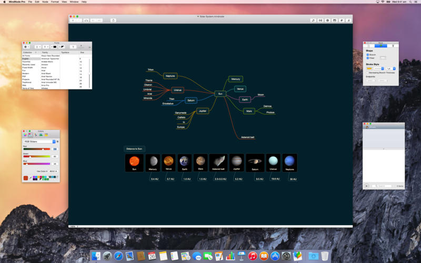The width and height of the screenshot is (421, 263).
Task: Open the Node menu
Action: click(x=45, y=2)
